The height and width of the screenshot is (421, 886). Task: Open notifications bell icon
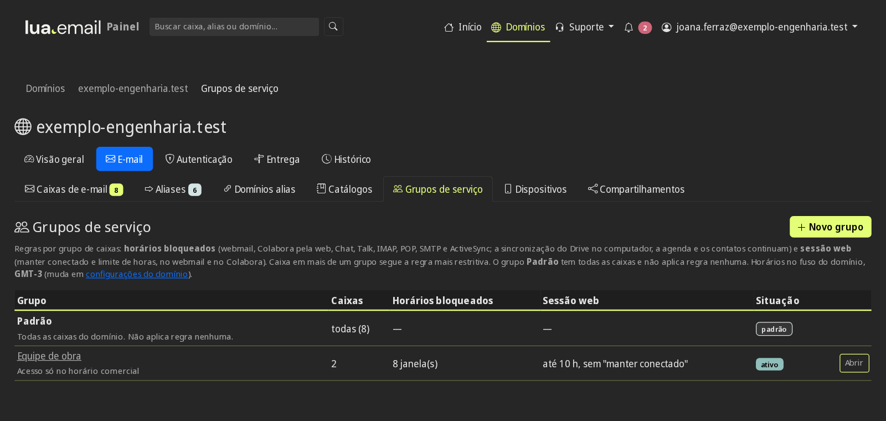(x=629, y=27)
